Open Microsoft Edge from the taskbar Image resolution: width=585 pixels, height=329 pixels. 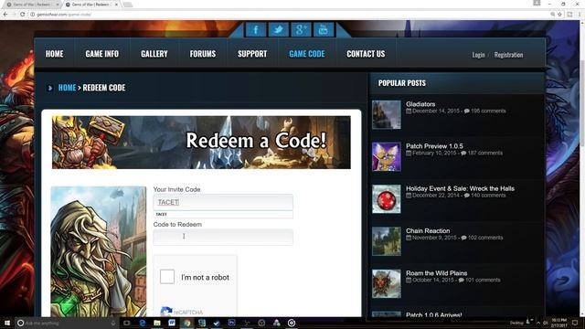coord(143,323)
